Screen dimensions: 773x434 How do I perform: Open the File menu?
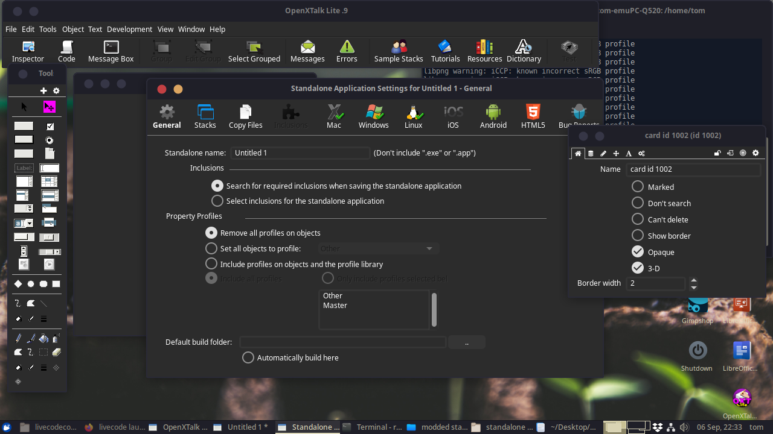pyautogui.click(x=11, y=29)
